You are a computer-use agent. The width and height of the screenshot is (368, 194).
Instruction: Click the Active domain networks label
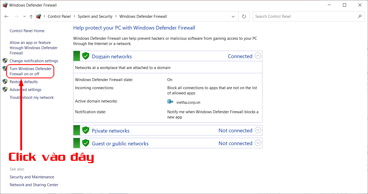point(96,101)
